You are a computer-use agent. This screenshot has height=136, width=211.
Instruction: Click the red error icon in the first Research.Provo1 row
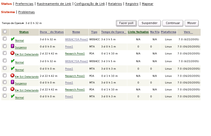12,53
